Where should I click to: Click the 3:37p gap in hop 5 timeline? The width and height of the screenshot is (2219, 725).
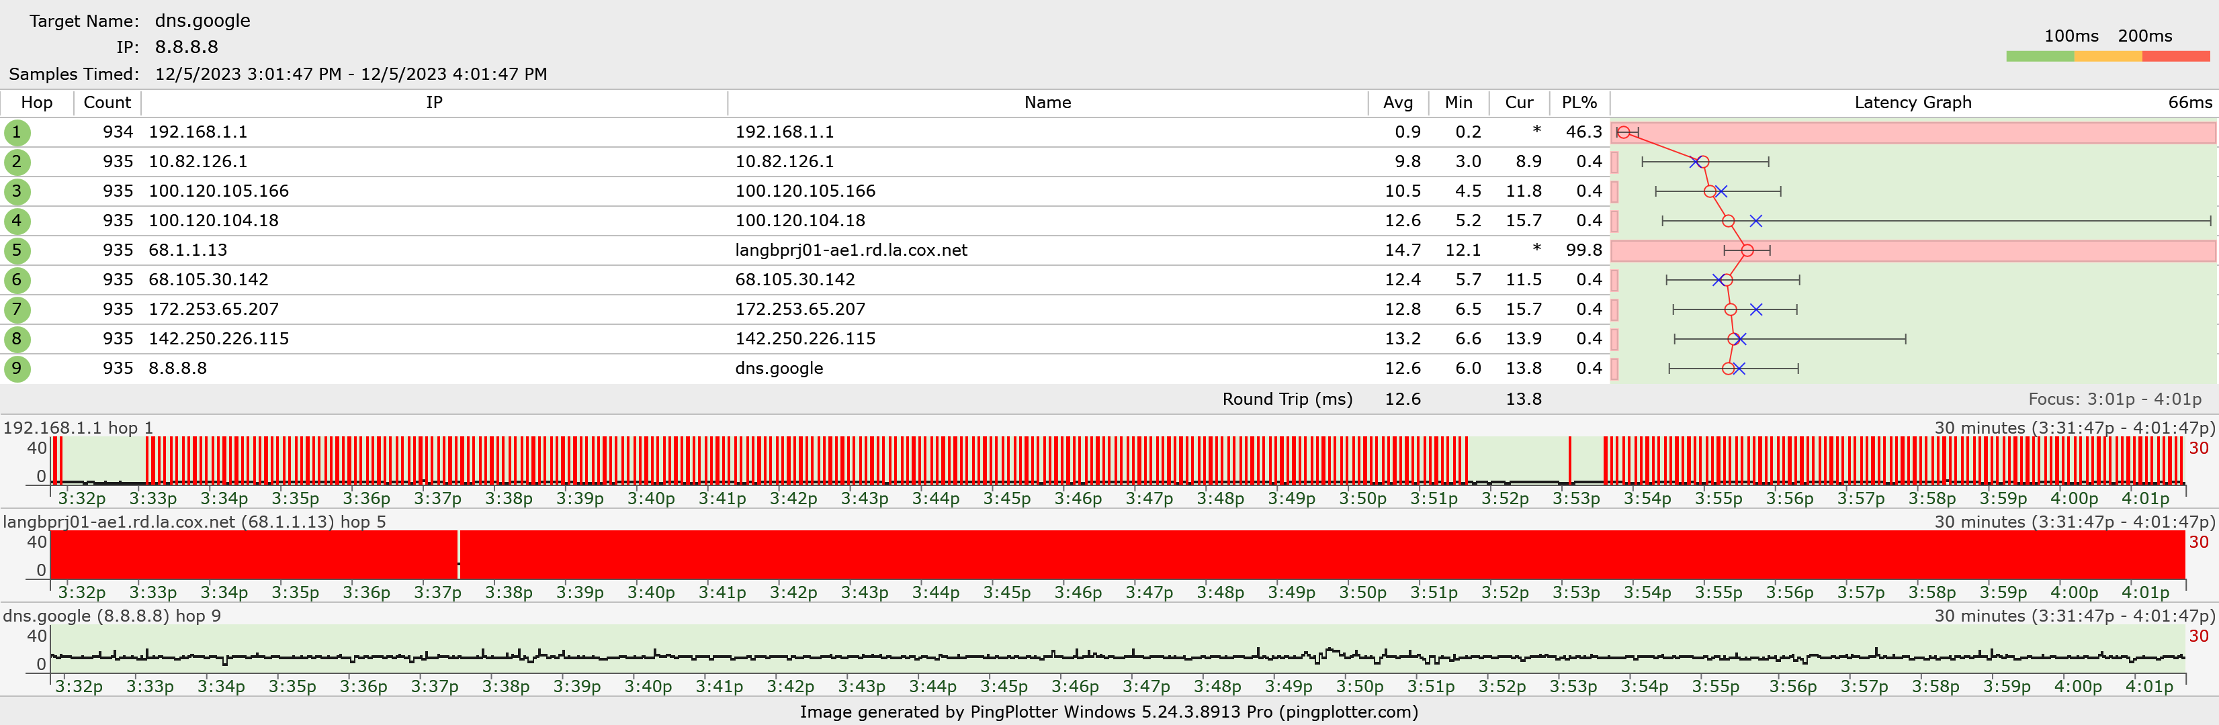(x=458, y=554)
